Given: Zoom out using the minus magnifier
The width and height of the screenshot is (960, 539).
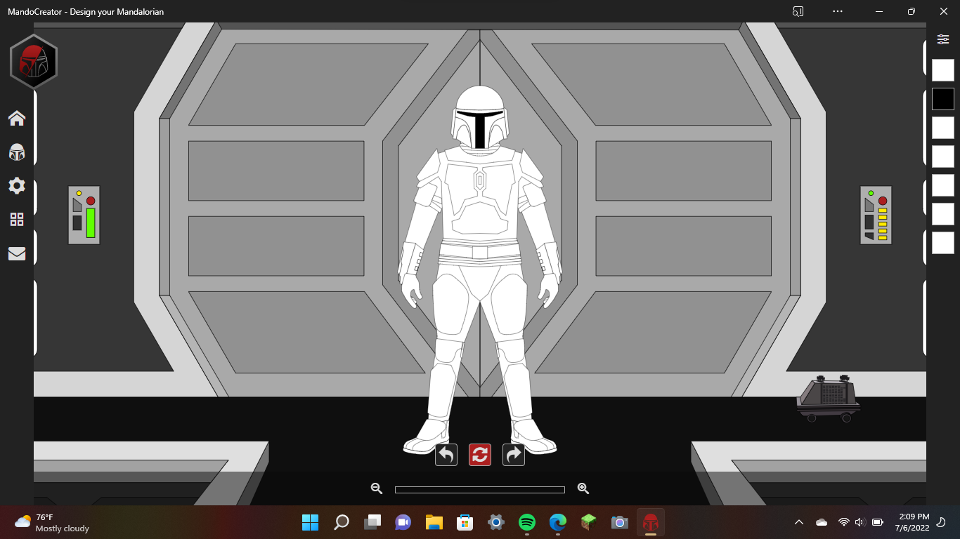Looking at the screenshot, I should coord(377,488).
